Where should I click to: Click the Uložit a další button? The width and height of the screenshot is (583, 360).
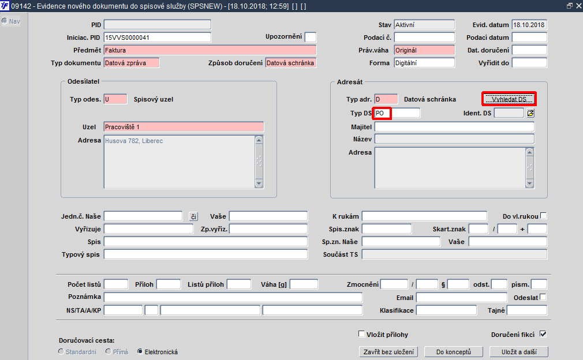519,352
